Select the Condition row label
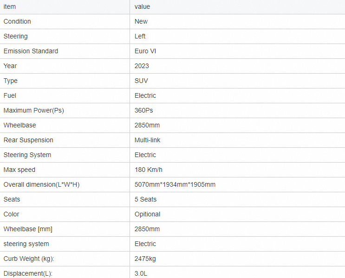 pos(17,21)
